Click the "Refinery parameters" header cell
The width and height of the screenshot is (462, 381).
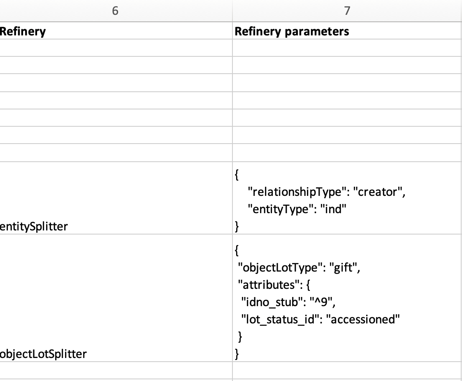347,31
